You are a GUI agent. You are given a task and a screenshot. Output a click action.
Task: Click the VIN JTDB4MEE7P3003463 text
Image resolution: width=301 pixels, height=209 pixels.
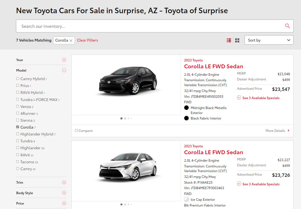pyautogui.click(x=204, y=188)
